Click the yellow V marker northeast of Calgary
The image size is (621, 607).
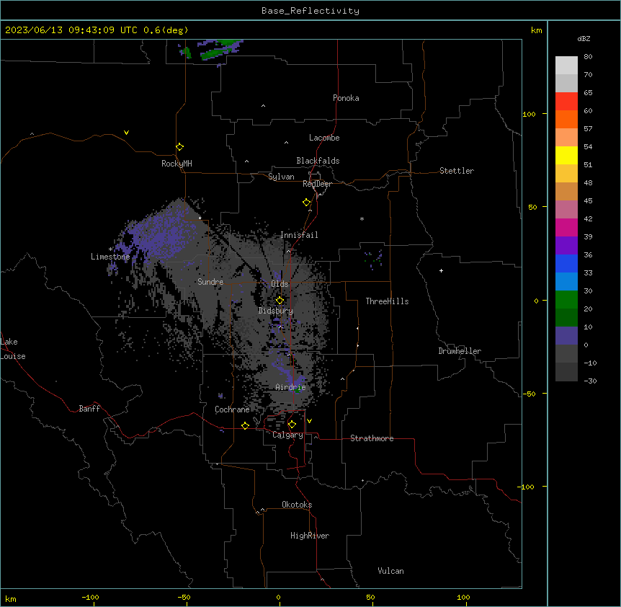(x=309, y=421)
